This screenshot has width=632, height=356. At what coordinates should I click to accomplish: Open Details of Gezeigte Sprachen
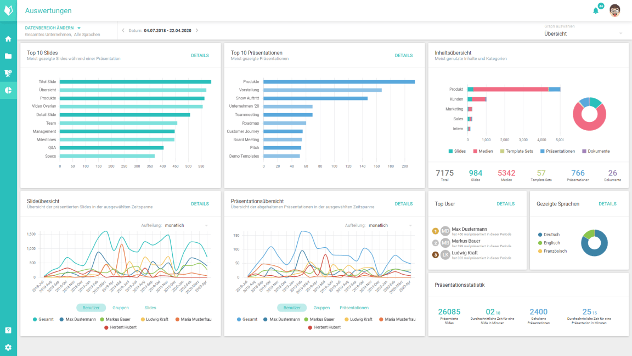click(607, 204)
